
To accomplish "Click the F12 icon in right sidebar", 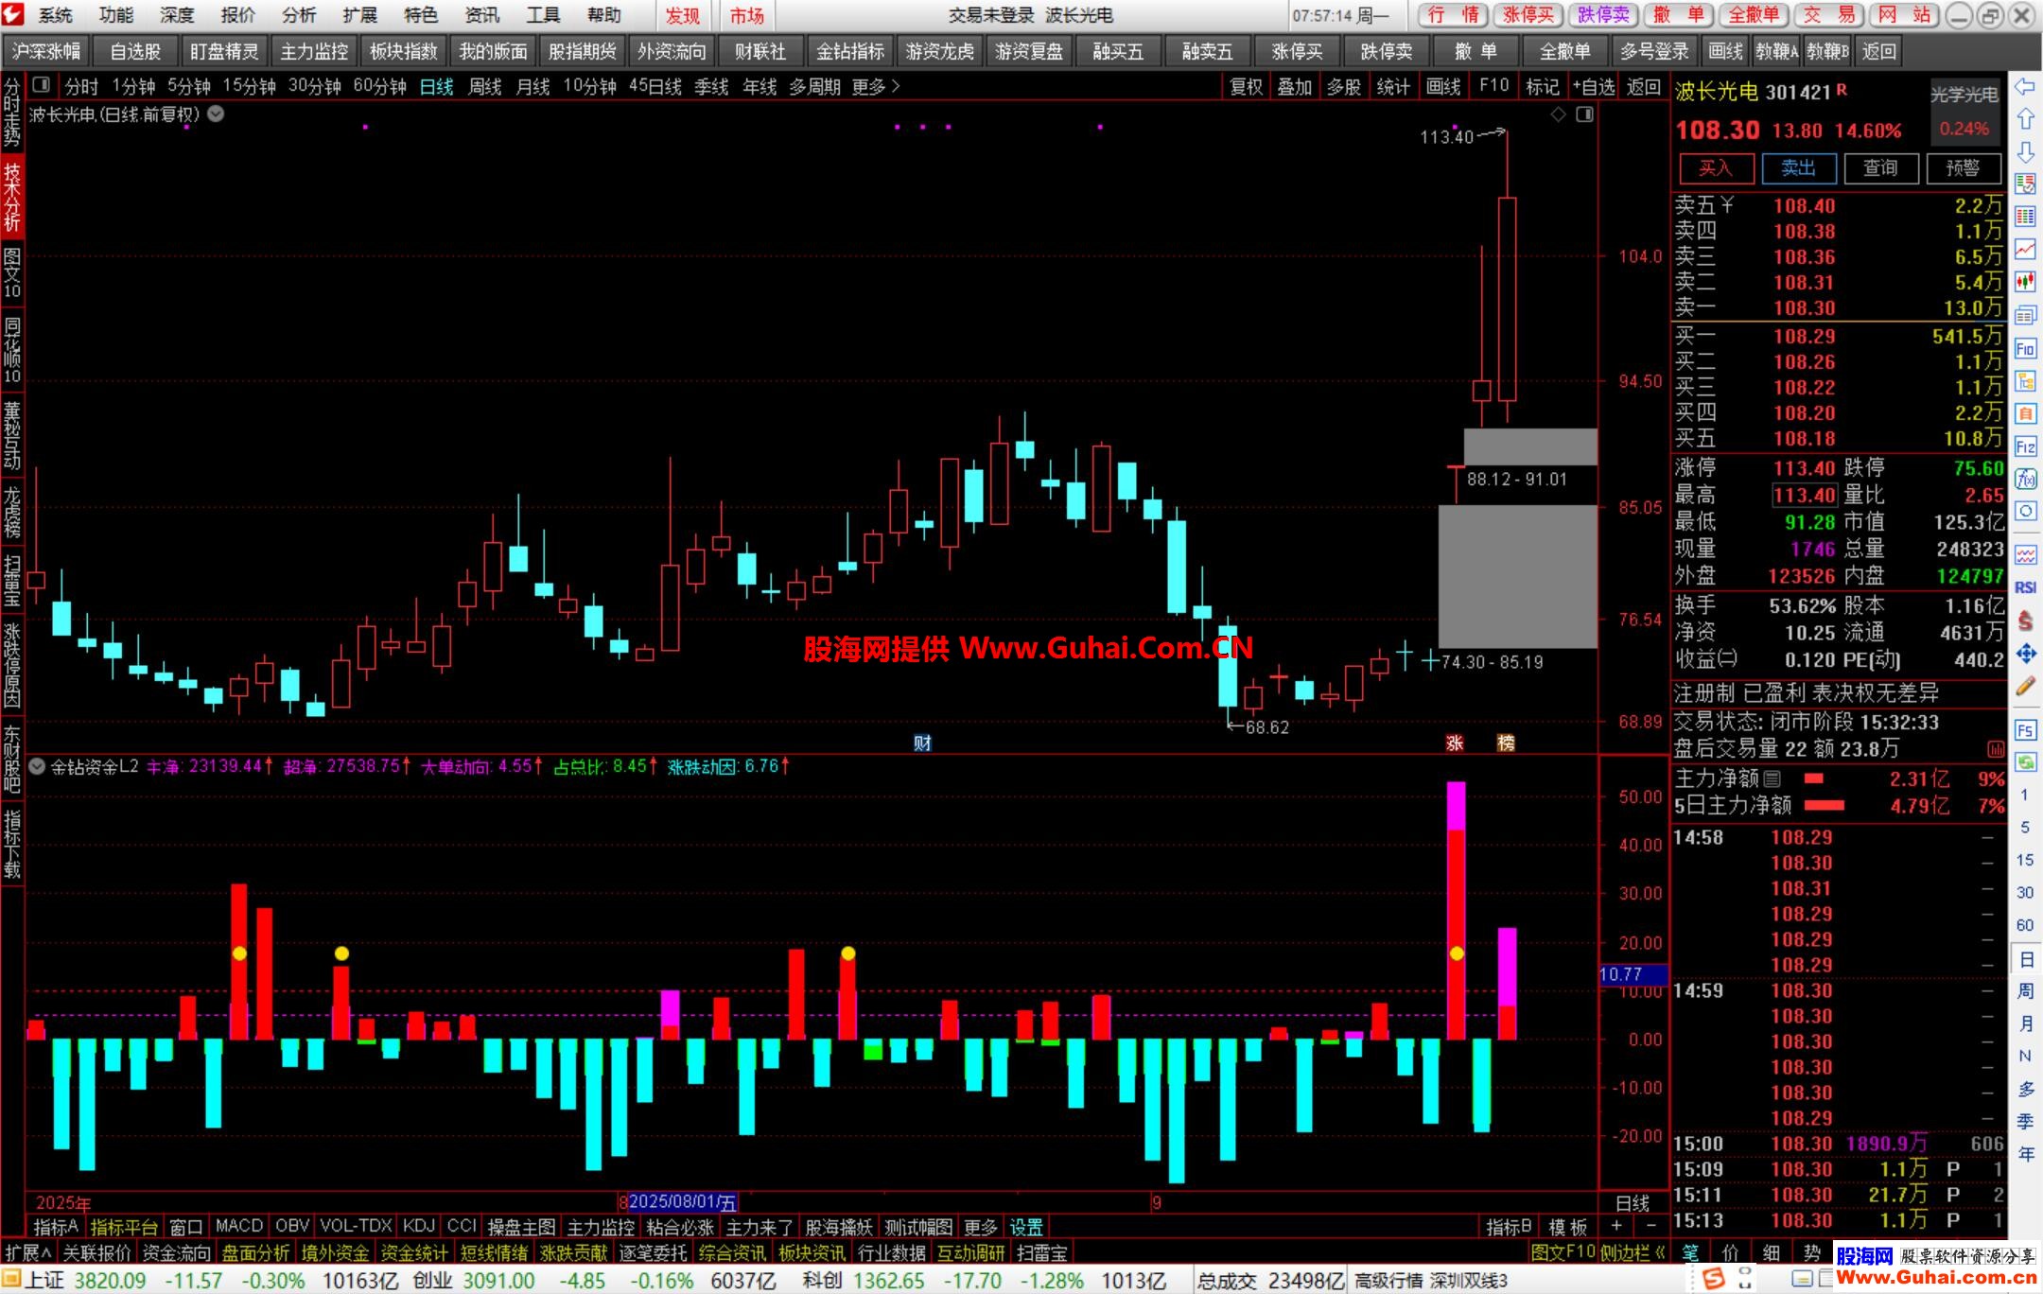I will tap(2025, 446).
